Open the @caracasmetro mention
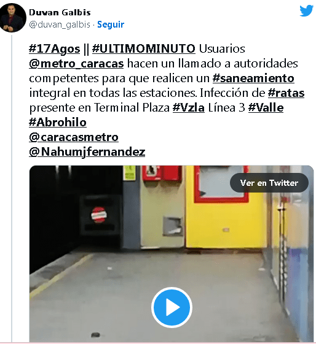Image resolution: width=316 pixels, height=344 pixels. click(x=74, y=137)
